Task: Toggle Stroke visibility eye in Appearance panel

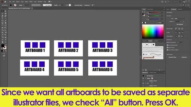Action: (143, 78)
